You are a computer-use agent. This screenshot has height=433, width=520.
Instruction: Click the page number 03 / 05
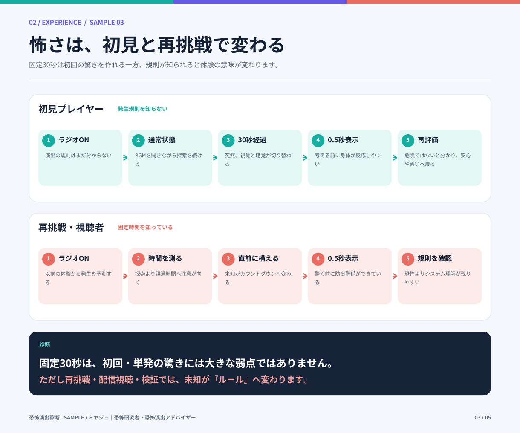click(x=482, y=418)
